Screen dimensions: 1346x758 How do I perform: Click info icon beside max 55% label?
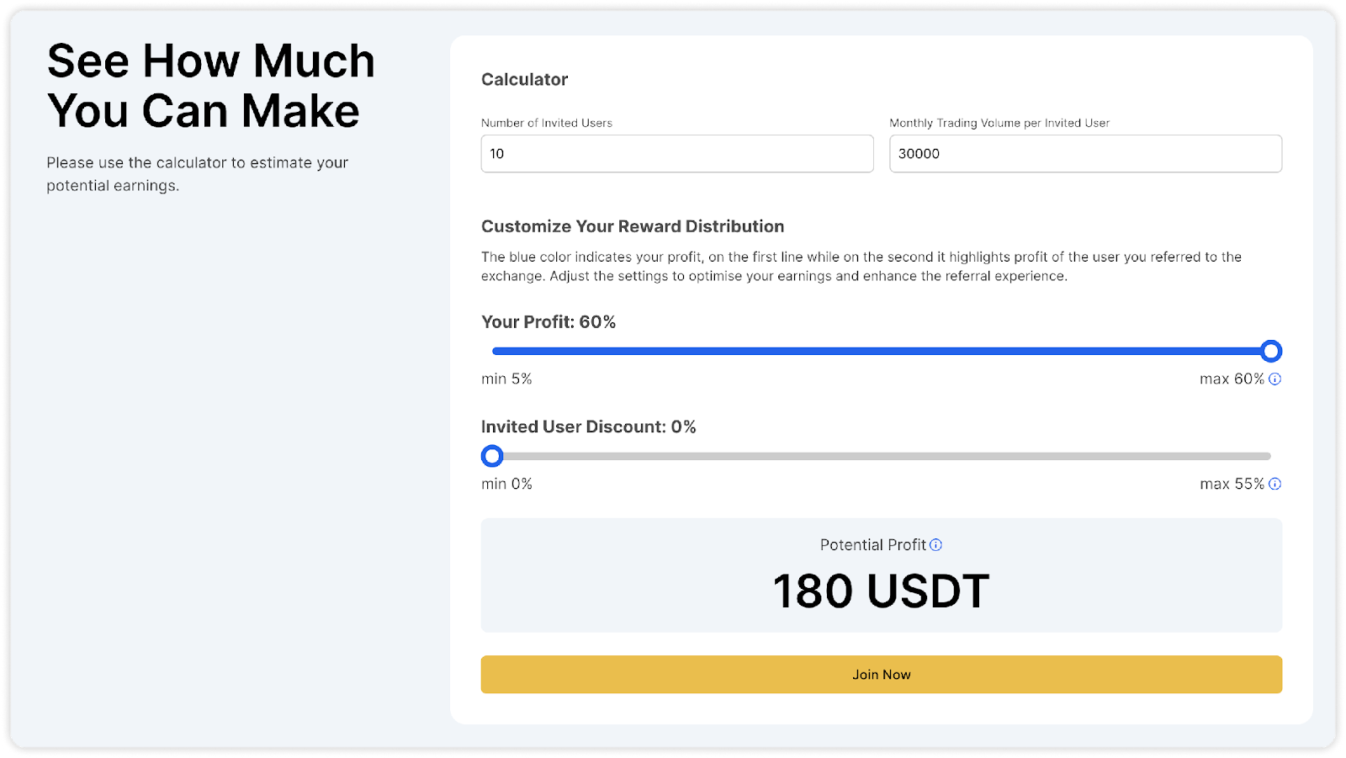(1275, 484)
